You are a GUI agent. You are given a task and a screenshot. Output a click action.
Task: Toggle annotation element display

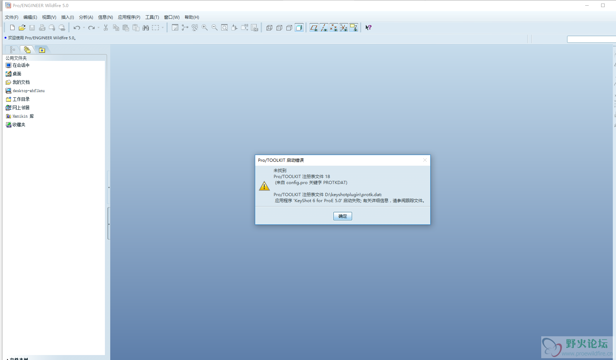[354, 28]
